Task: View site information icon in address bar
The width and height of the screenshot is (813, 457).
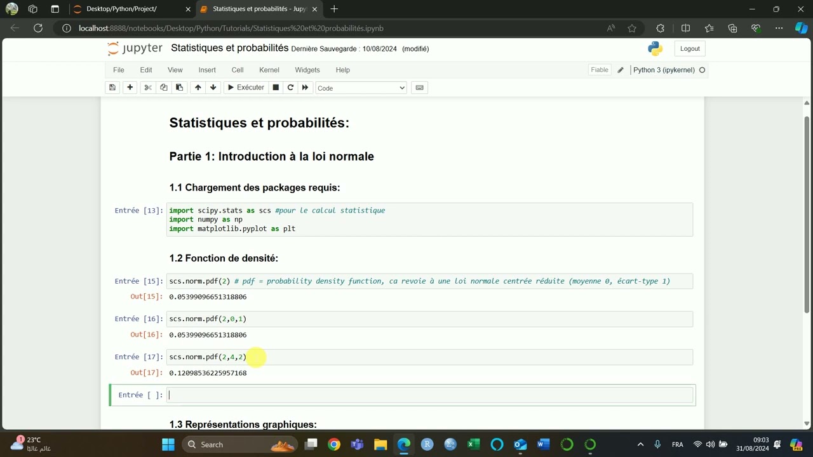Action: pyautogui.click(x=65, y=28)
